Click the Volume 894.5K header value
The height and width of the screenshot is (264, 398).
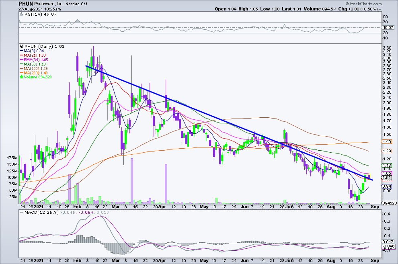(320, 9)
